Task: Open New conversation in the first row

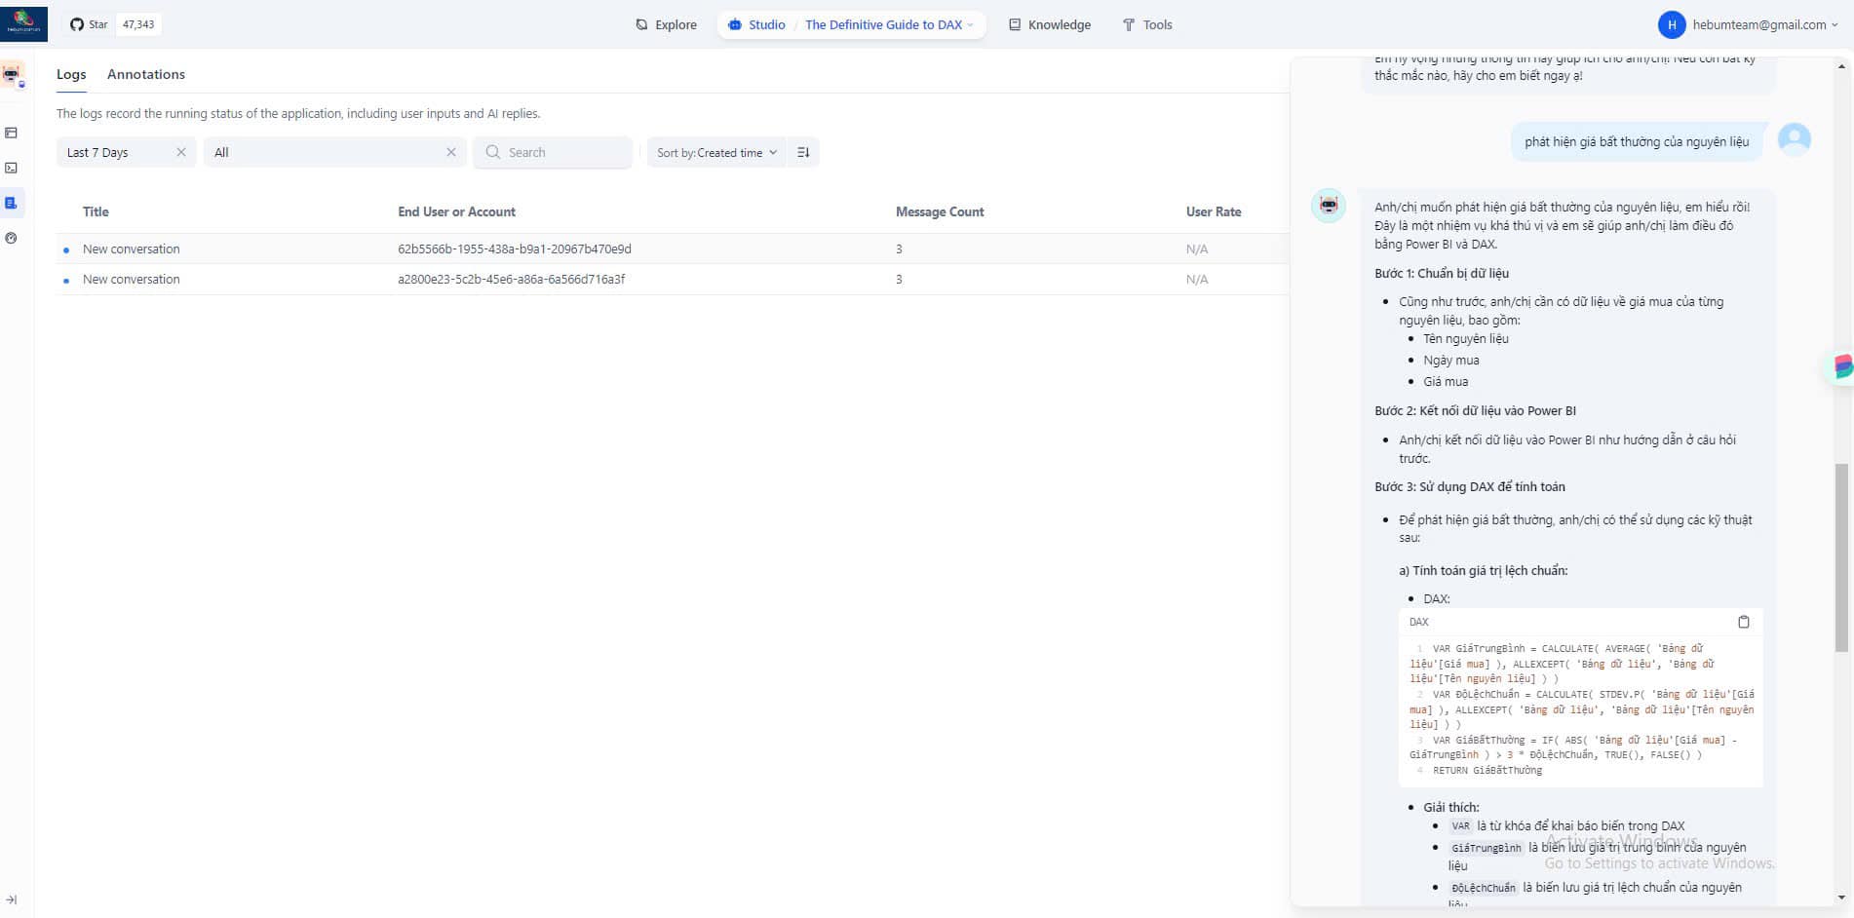Action: point(132,249)
